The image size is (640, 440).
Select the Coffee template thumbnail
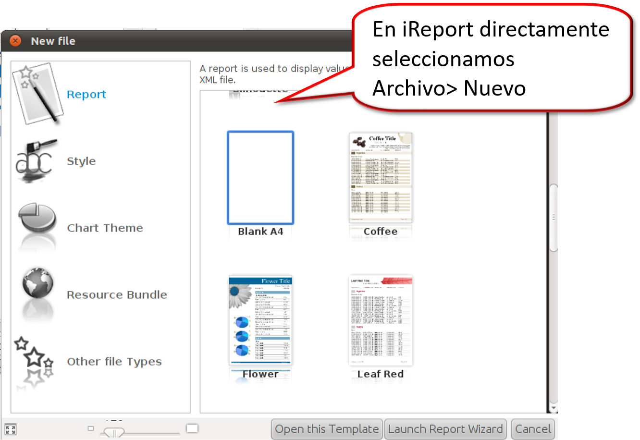pyautogui.click(x=381, y=177)
